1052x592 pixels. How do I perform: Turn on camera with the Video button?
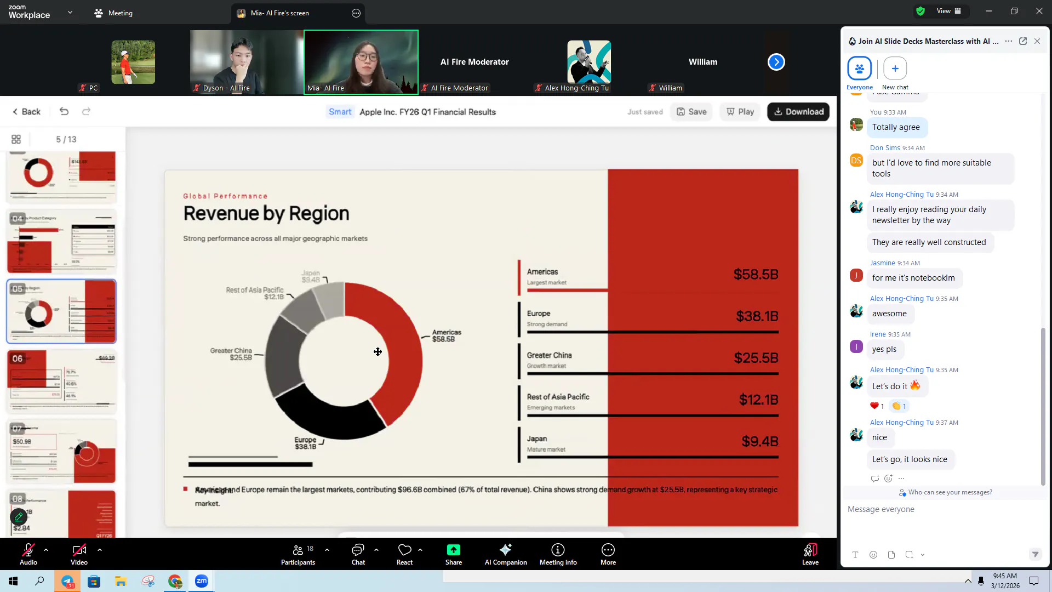pos(79,554)
